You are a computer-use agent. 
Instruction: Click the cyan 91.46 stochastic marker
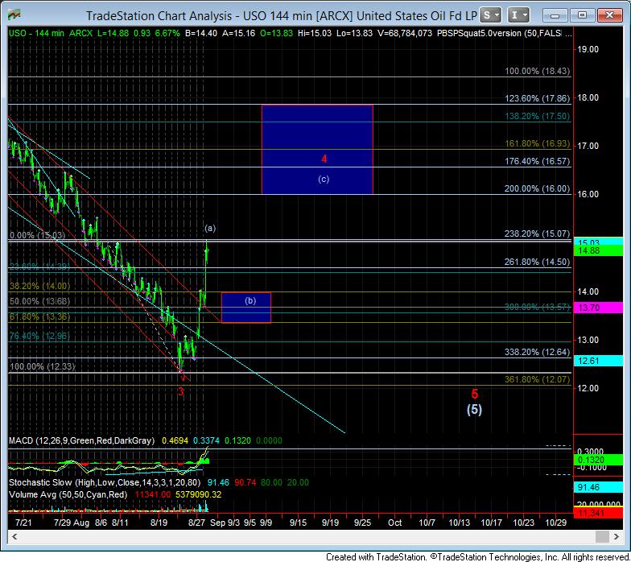pos(599,488)
